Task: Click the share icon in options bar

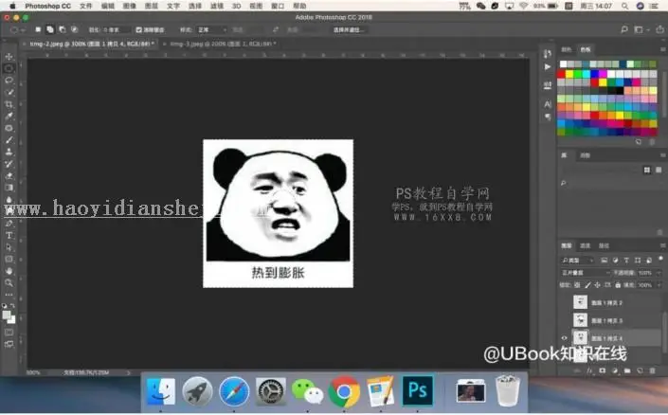Action: pyautogui.click(x=659, y=29)
